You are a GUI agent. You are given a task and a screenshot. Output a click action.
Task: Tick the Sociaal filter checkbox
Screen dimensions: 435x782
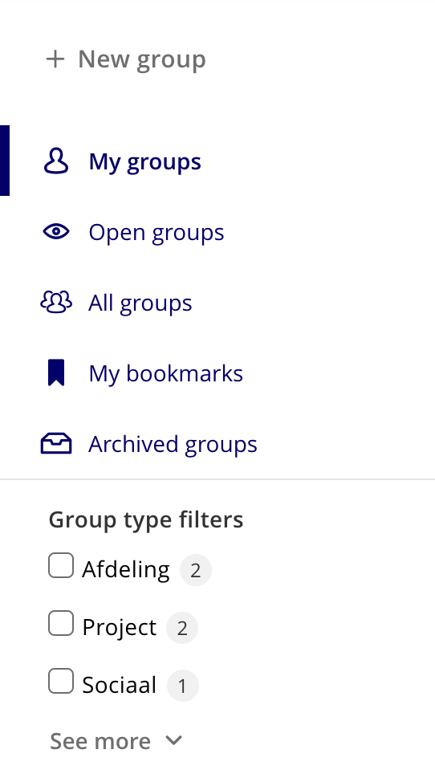pos(61,682)
